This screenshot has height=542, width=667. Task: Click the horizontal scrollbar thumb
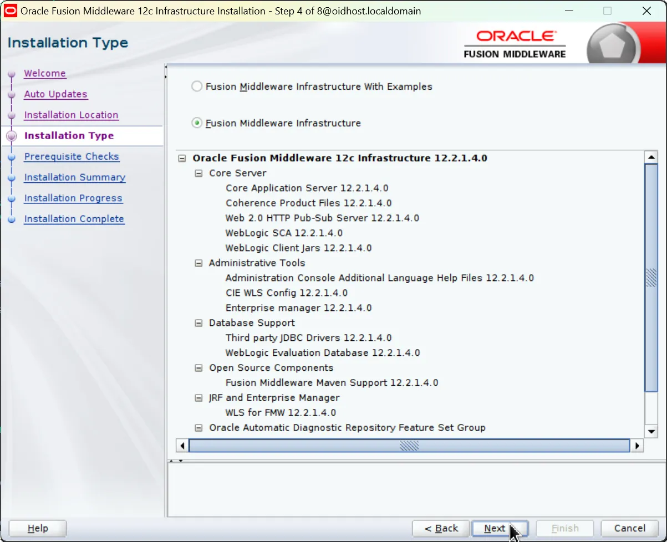coord(409,446)
